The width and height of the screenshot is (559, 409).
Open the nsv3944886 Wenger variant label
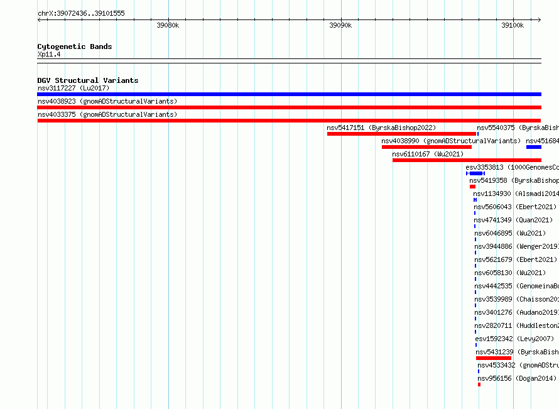point(516,246)
